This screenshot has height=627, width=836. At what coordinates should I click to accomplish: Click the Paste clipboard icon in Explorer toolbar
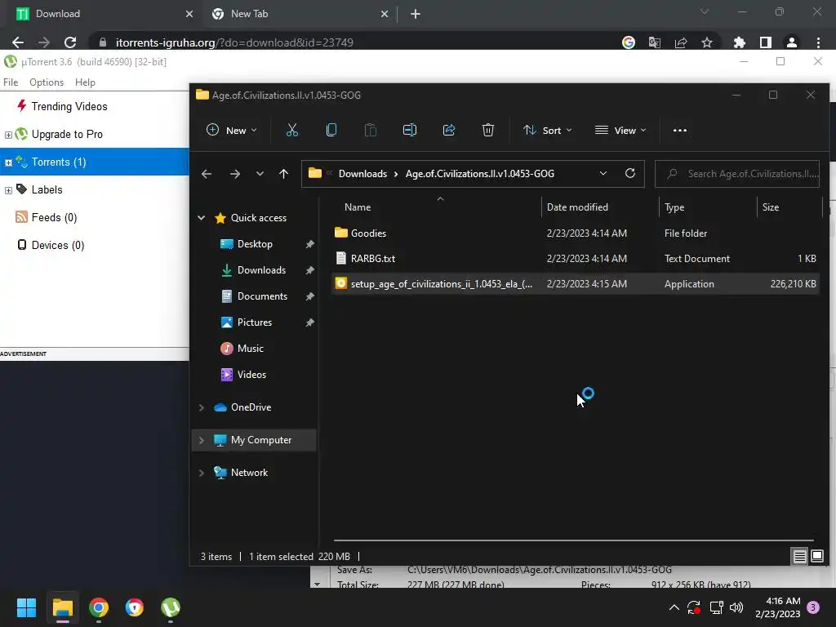[x=370, y=130]
